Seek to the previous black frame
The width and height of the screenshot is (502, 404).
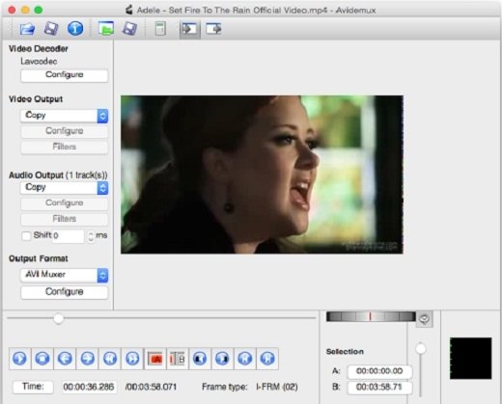(x=200, y=359)
